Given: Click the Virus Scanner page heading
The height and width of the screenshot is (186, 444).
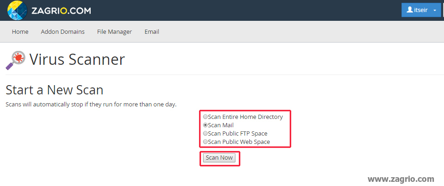Looking at the screenshot, I should click(x=77, y=60).
